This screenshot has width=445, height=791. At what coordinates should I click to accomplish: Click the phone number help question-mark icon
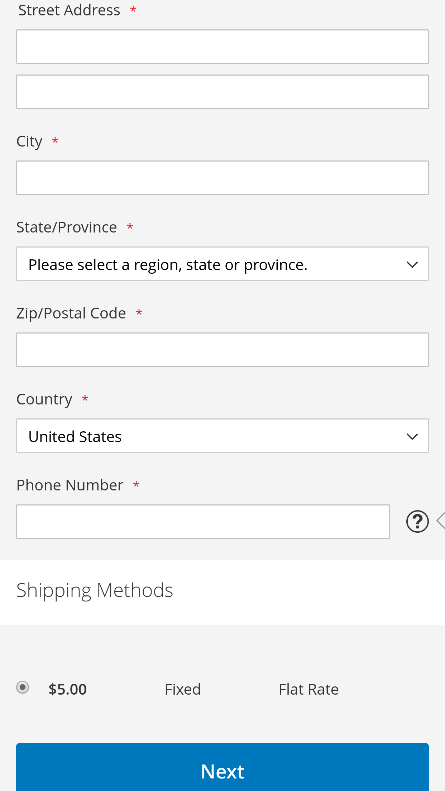coord(417,521)
